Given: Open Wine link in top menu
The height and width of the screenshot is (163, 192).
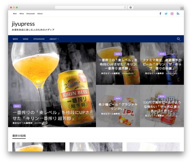Looking at the screenshot, I should tap(22, 13).
